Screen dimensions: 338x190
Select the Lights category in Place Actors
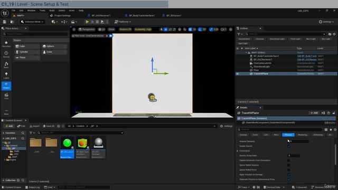(6, 75)
